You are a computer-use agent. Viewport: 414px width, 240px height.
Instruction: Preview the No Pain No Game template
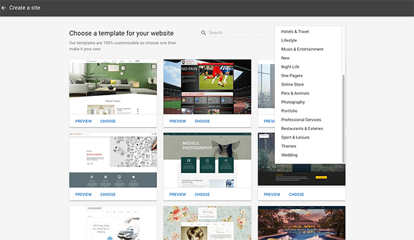[x=178, y=121]
